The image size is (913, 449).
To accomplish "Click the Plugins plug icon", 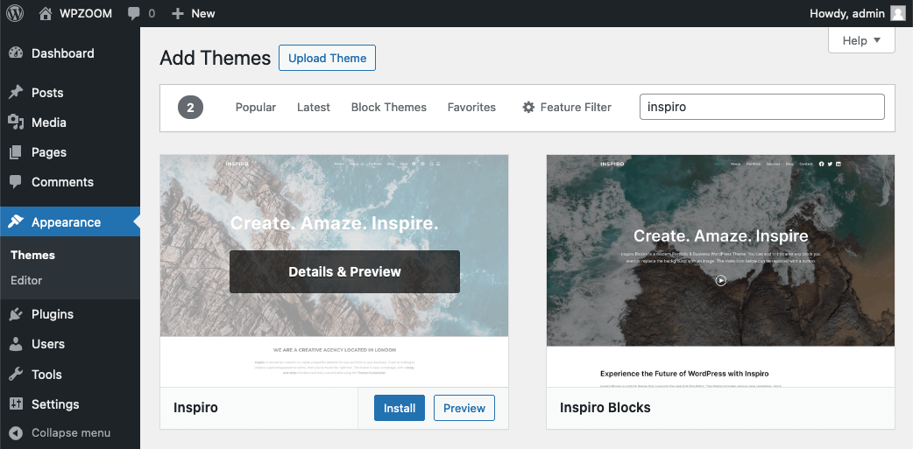I will tap(16, 314).
